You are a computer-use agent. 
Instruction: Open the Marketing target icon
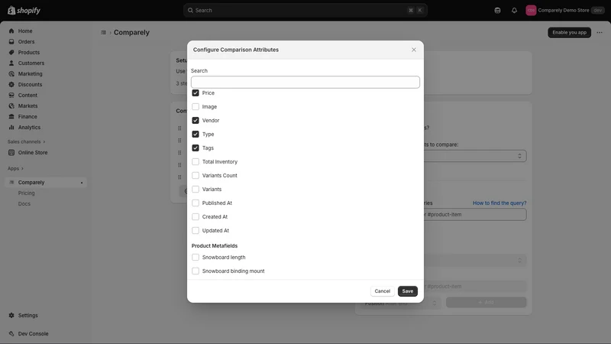11,73
